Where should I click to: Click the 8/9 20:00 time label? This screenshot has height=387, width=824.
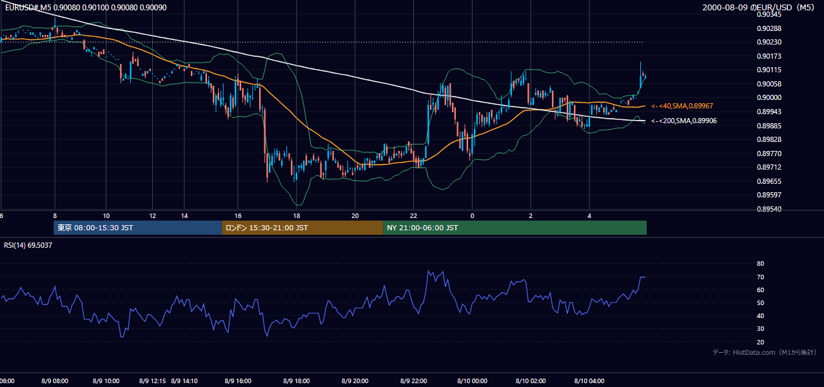pos(355,381)
